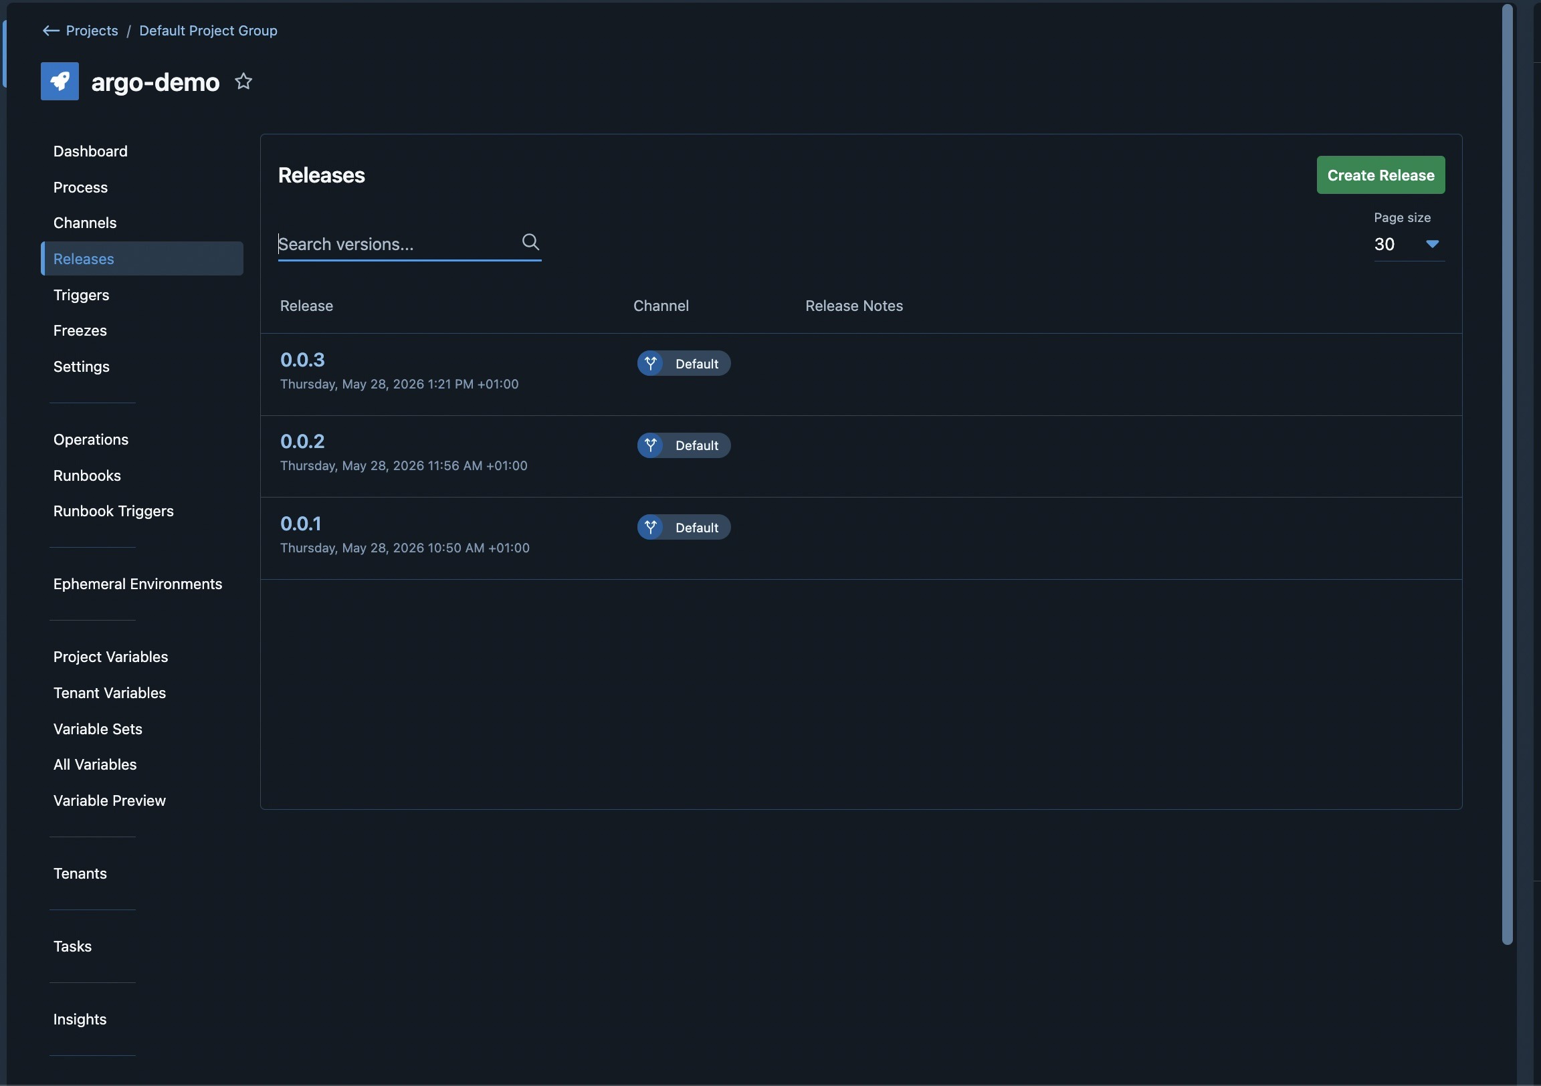Click Default channel chip for 0.0.3
Image resolution: width=1541 pixels, height=1086 pixels.
[x=684, y=364]
